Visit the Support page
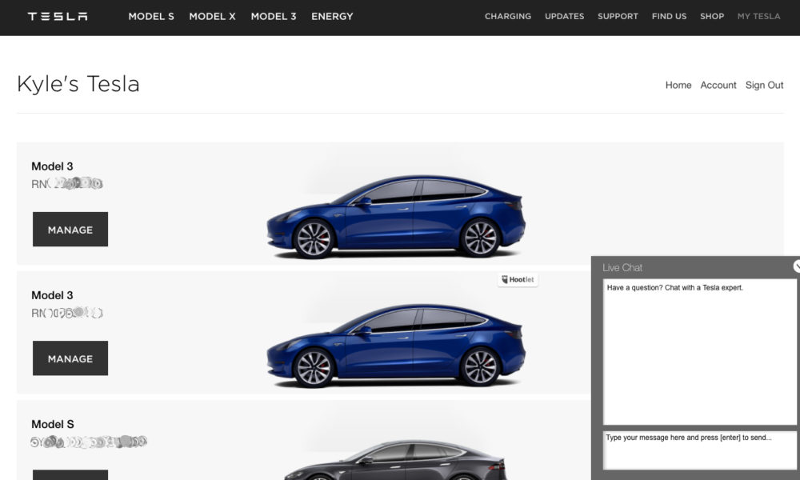This screenshot has width=800, height=480. tap(618, 16)
